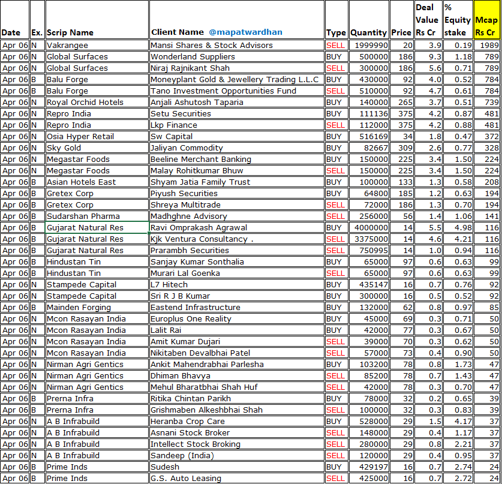Select Asnani Stock Broker cell
This screenshot has height=484, width=502.
pos(236,433)
